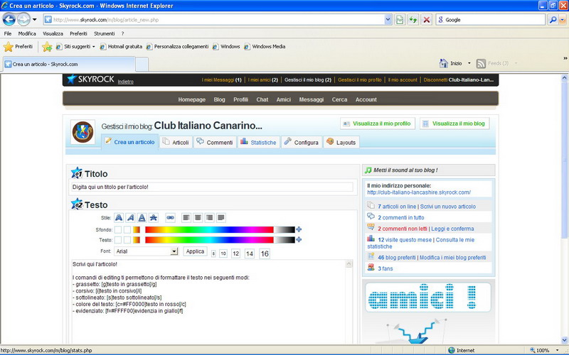Click the Google search box

(x=491, y=20)
